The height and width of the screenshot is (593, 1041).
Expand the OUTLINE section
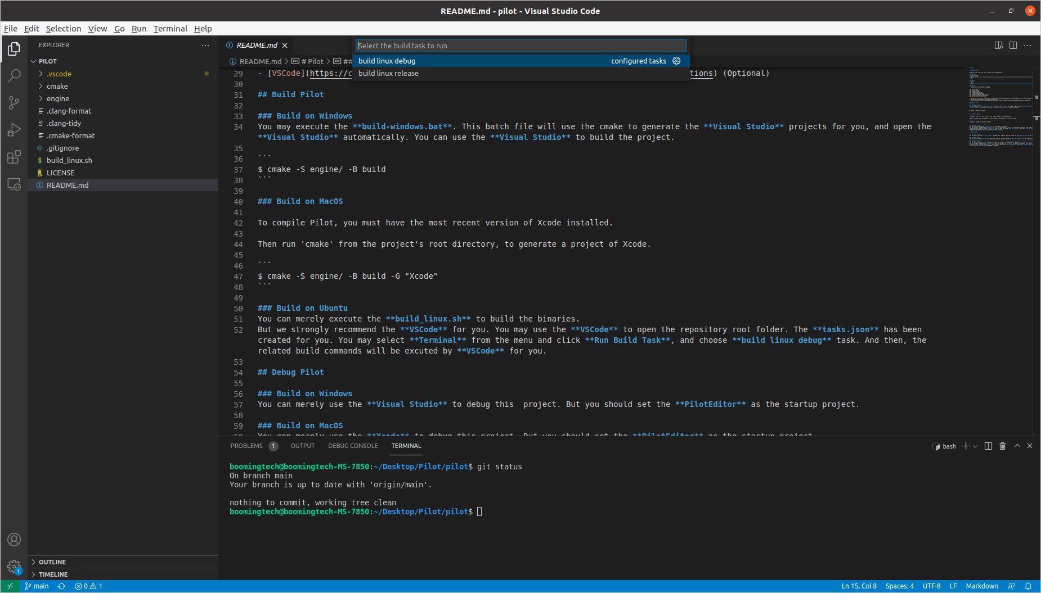(x=123, y=562)
